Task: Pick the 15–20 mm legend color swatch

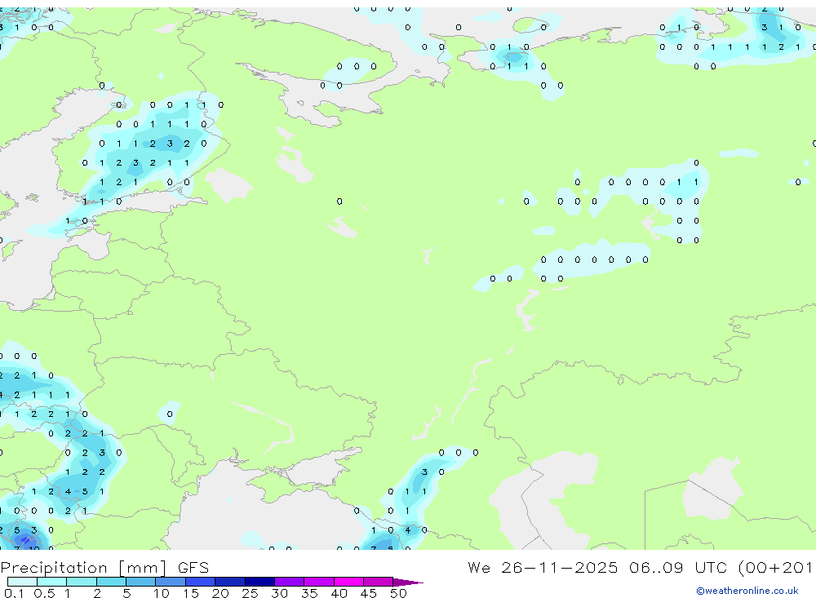Action: coord(201,582)
